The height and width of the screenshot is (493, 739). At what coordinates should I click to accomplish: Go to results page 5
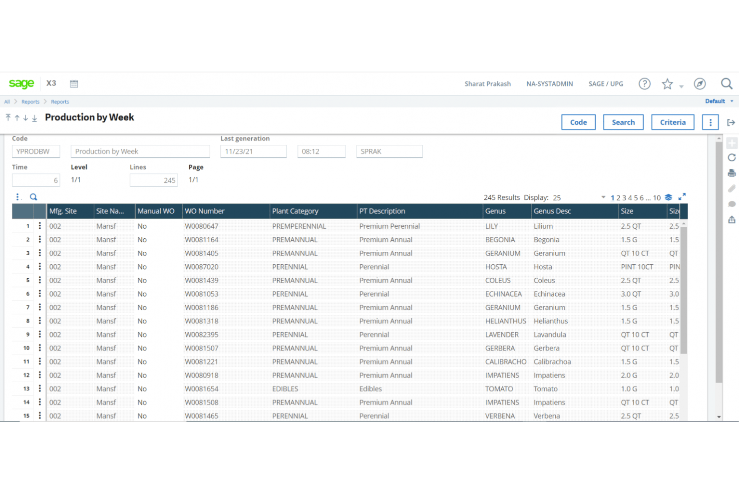(636, 198)
